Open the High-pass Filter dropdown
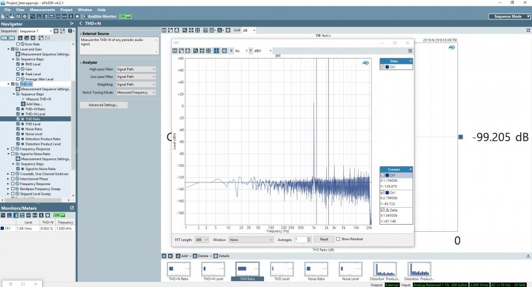The width and height of the screenshot is (532, 287). [x=136, y=69]
